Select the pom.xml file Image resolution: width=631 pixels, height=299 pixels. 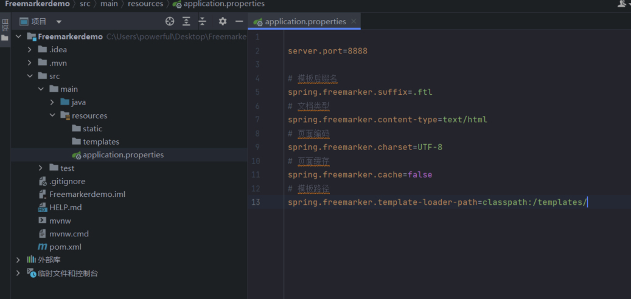click(65, 247)
